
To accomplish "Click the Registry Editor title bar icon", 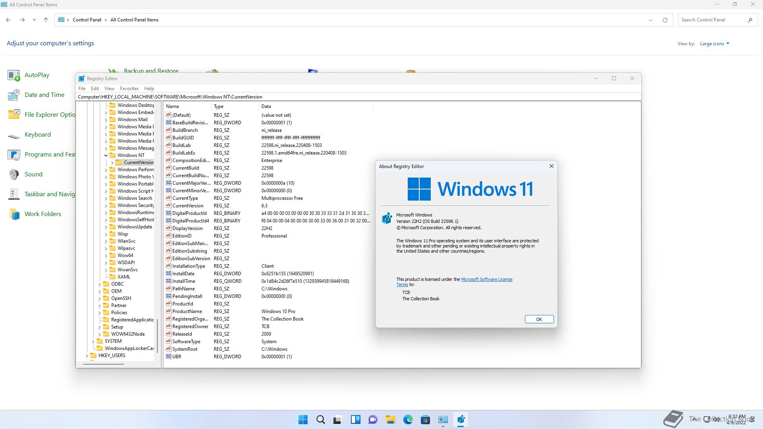I will pyautogui.click(x=81, y=79).
